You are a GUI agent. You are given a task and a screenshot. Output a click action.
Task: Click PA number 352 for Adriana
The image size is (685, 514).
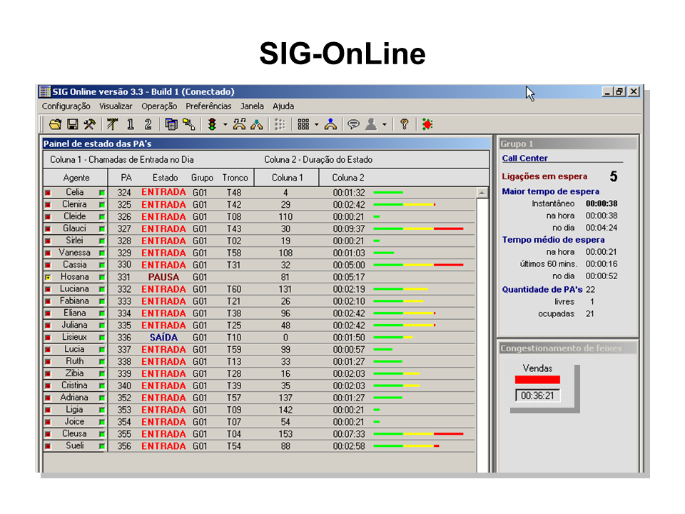pos(124,398)
